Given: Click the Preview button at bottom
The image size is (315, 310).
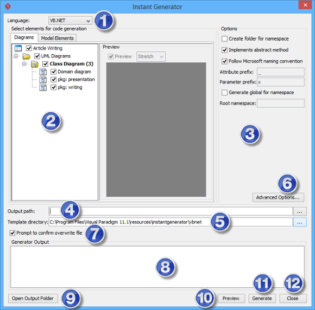Looking at the screenshot, I should [231, 298].
